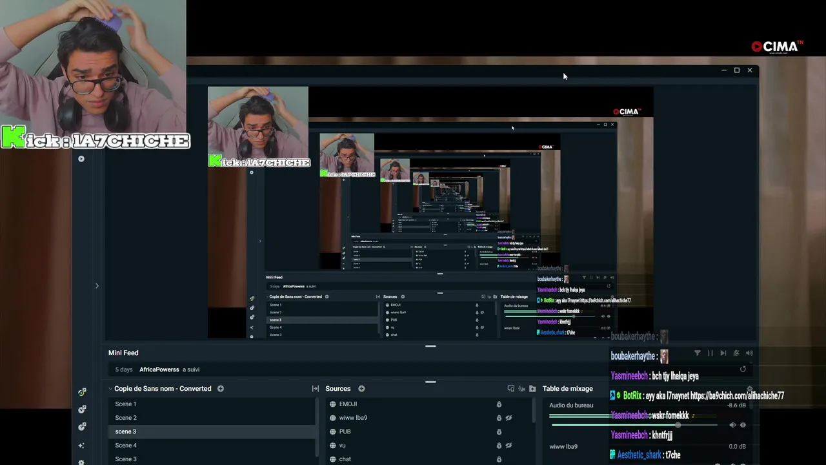Image resolution: width=826 pixels, height=465 pixels.
Task: Select the wiww lba9 source name in Sources
Action: click(x=353, y=418)
